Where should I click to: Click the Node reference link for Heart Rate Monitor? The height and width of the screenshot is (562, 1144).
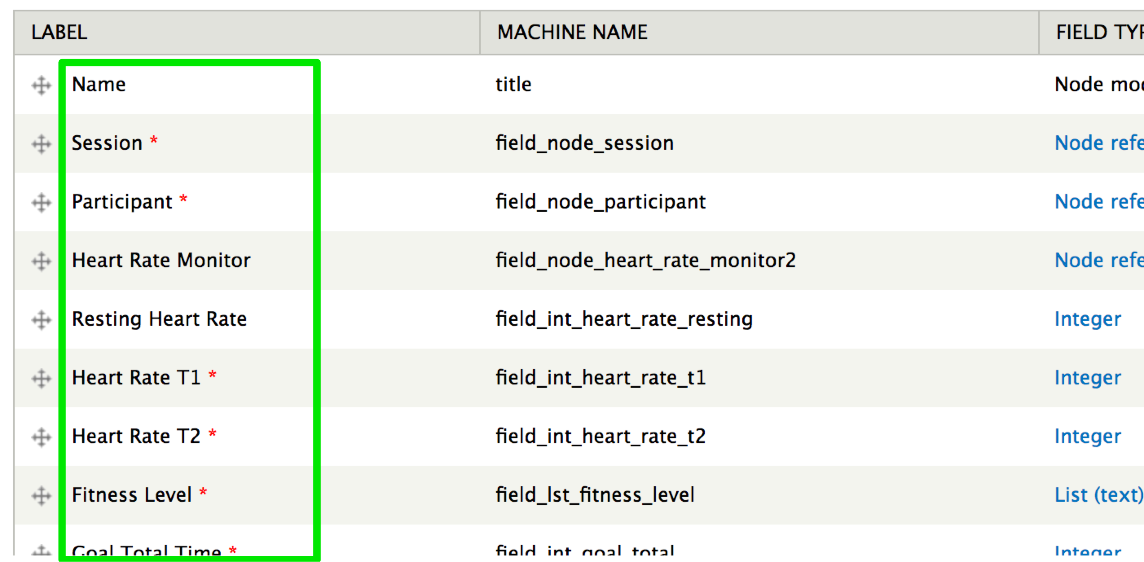(x=1099, y=261)
